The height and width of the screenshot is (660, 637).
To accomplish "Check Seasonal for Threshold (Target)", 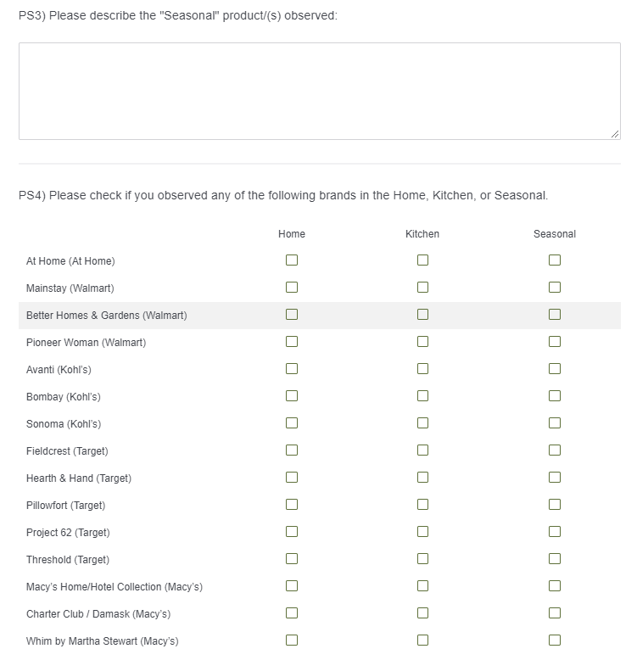I will coord(555,559).
